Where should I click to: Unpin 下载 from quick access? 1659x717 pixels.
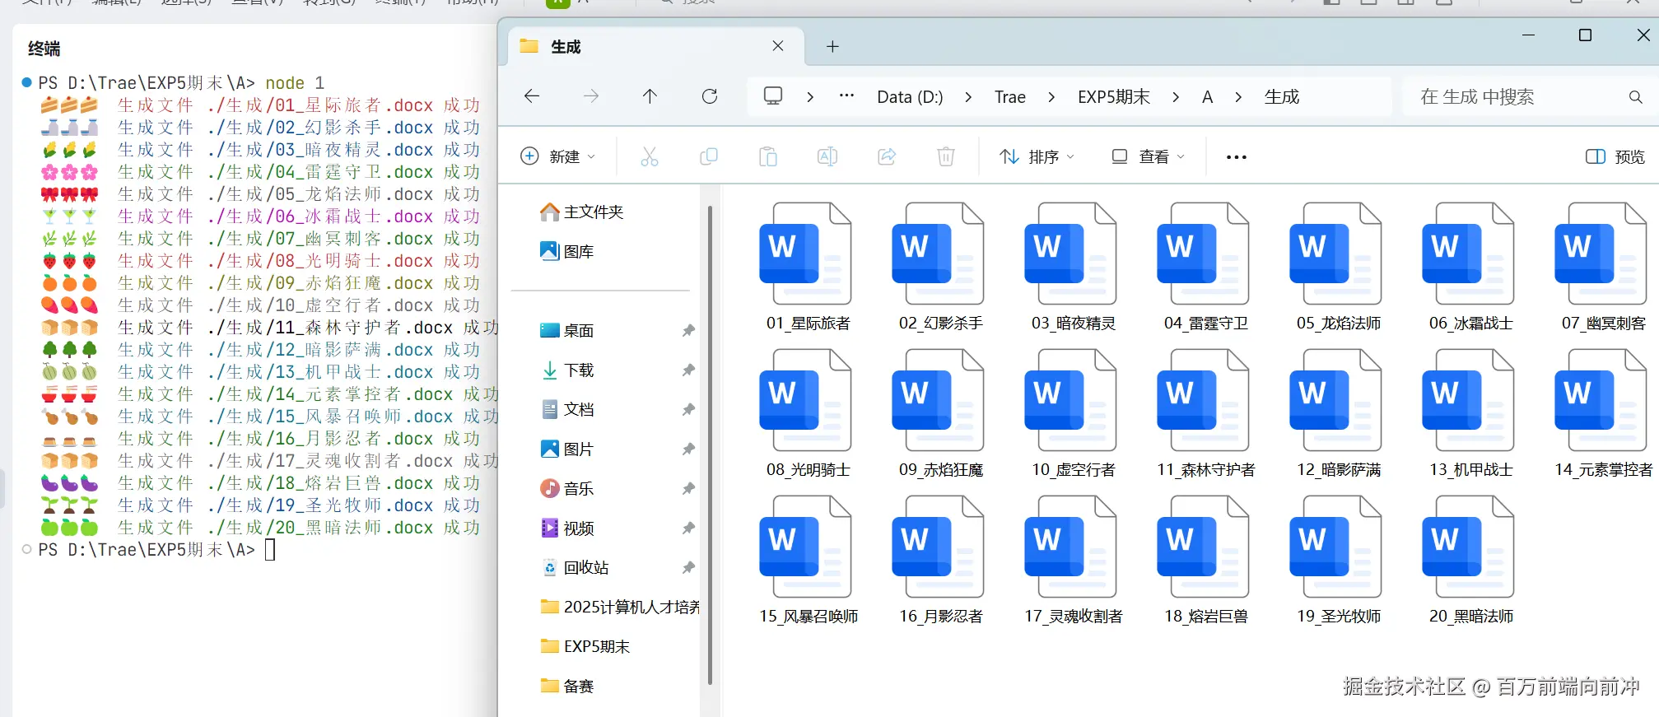click(x=688, y=370)
